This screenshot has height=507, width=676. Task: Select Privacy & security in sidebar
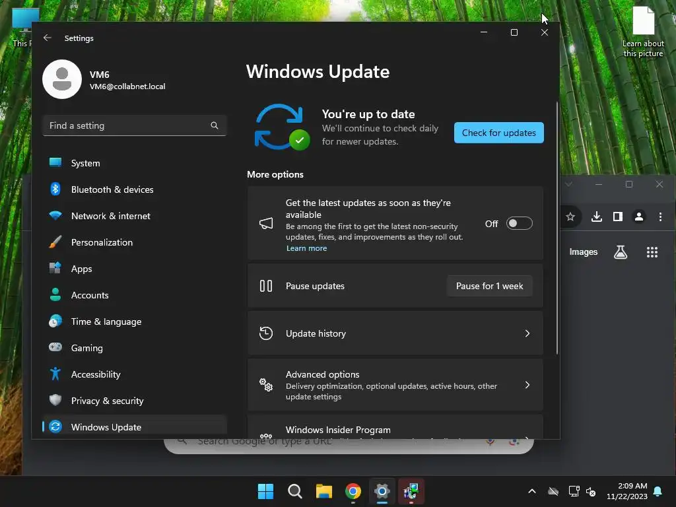click(x=135, y=401)
